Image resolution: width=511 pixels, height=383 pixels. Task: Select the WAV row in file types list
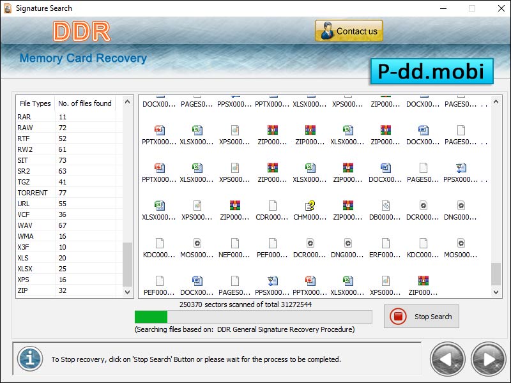coord(25,225)
